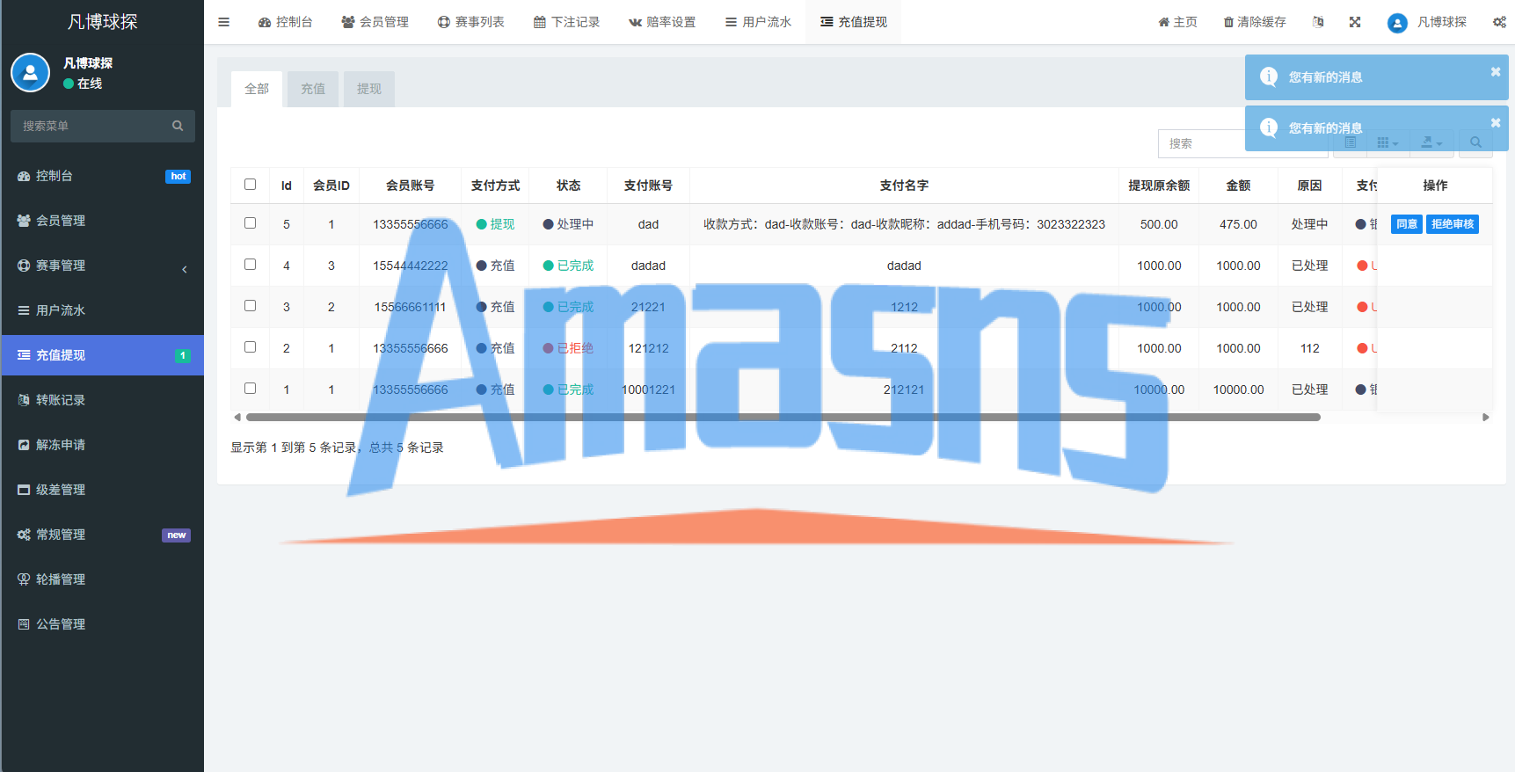Click the large profile avatar in the sidebar
The image size is (1515, 772).
[31, 73]
